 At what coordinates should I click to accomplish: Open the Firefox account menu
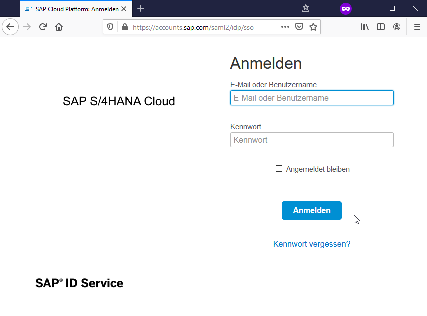pyautogui.click(x=397, y=27)
